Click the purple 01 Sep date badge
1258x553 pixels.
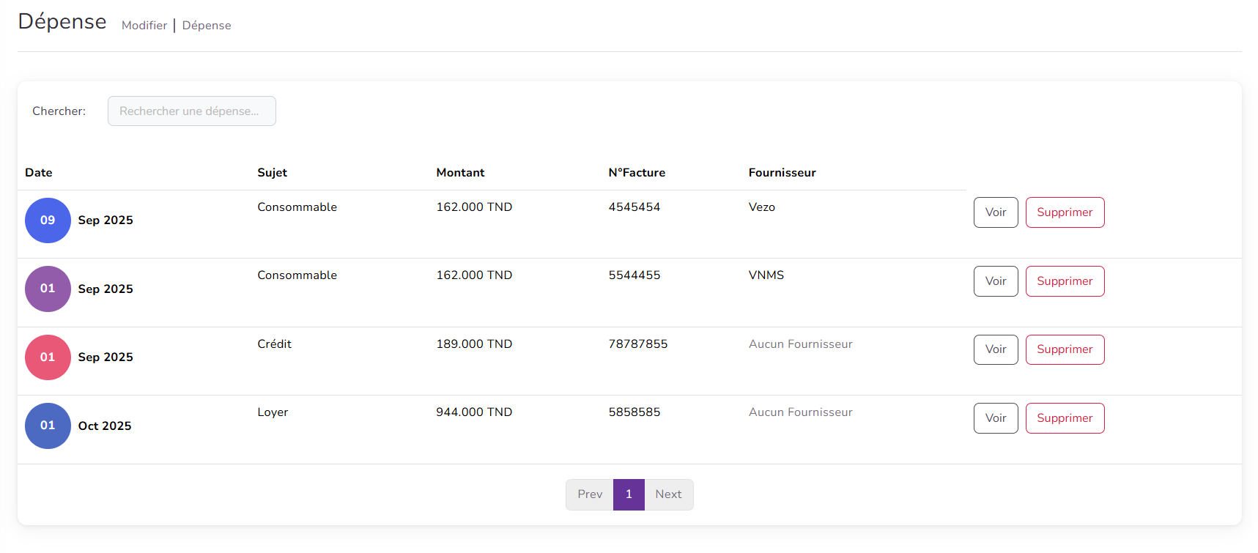(x=48, y=289)
